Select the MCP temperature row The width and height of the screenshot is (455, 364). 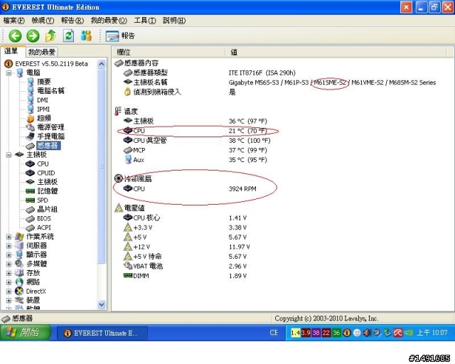pyautogui.click(x=196, y=150)
